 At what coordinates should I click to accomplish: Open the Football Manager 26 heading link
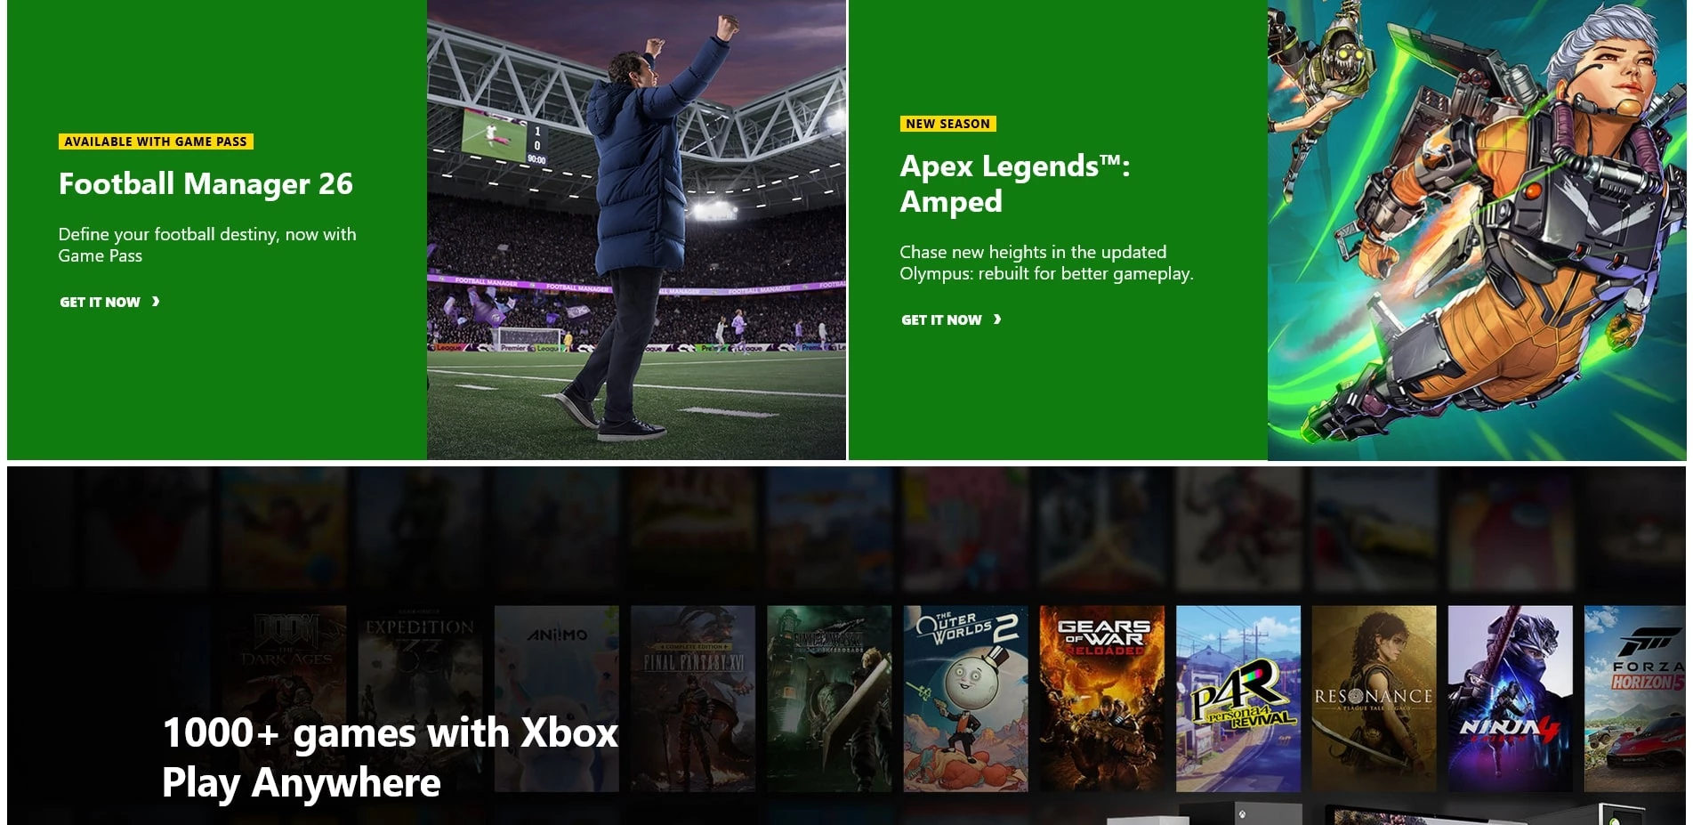point(206,184)
